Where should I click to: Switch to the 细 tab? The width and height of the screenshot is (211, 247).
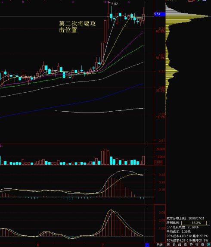(x=180, y=245)
